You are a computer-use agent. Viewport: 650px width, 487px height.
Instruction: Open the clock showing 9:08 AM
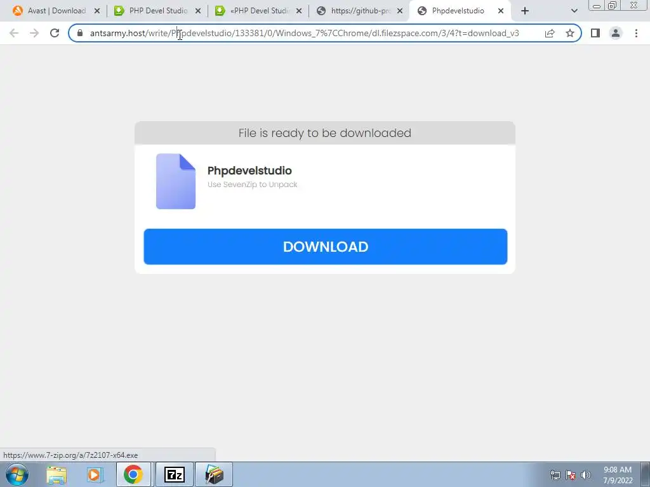click(618, 475)
